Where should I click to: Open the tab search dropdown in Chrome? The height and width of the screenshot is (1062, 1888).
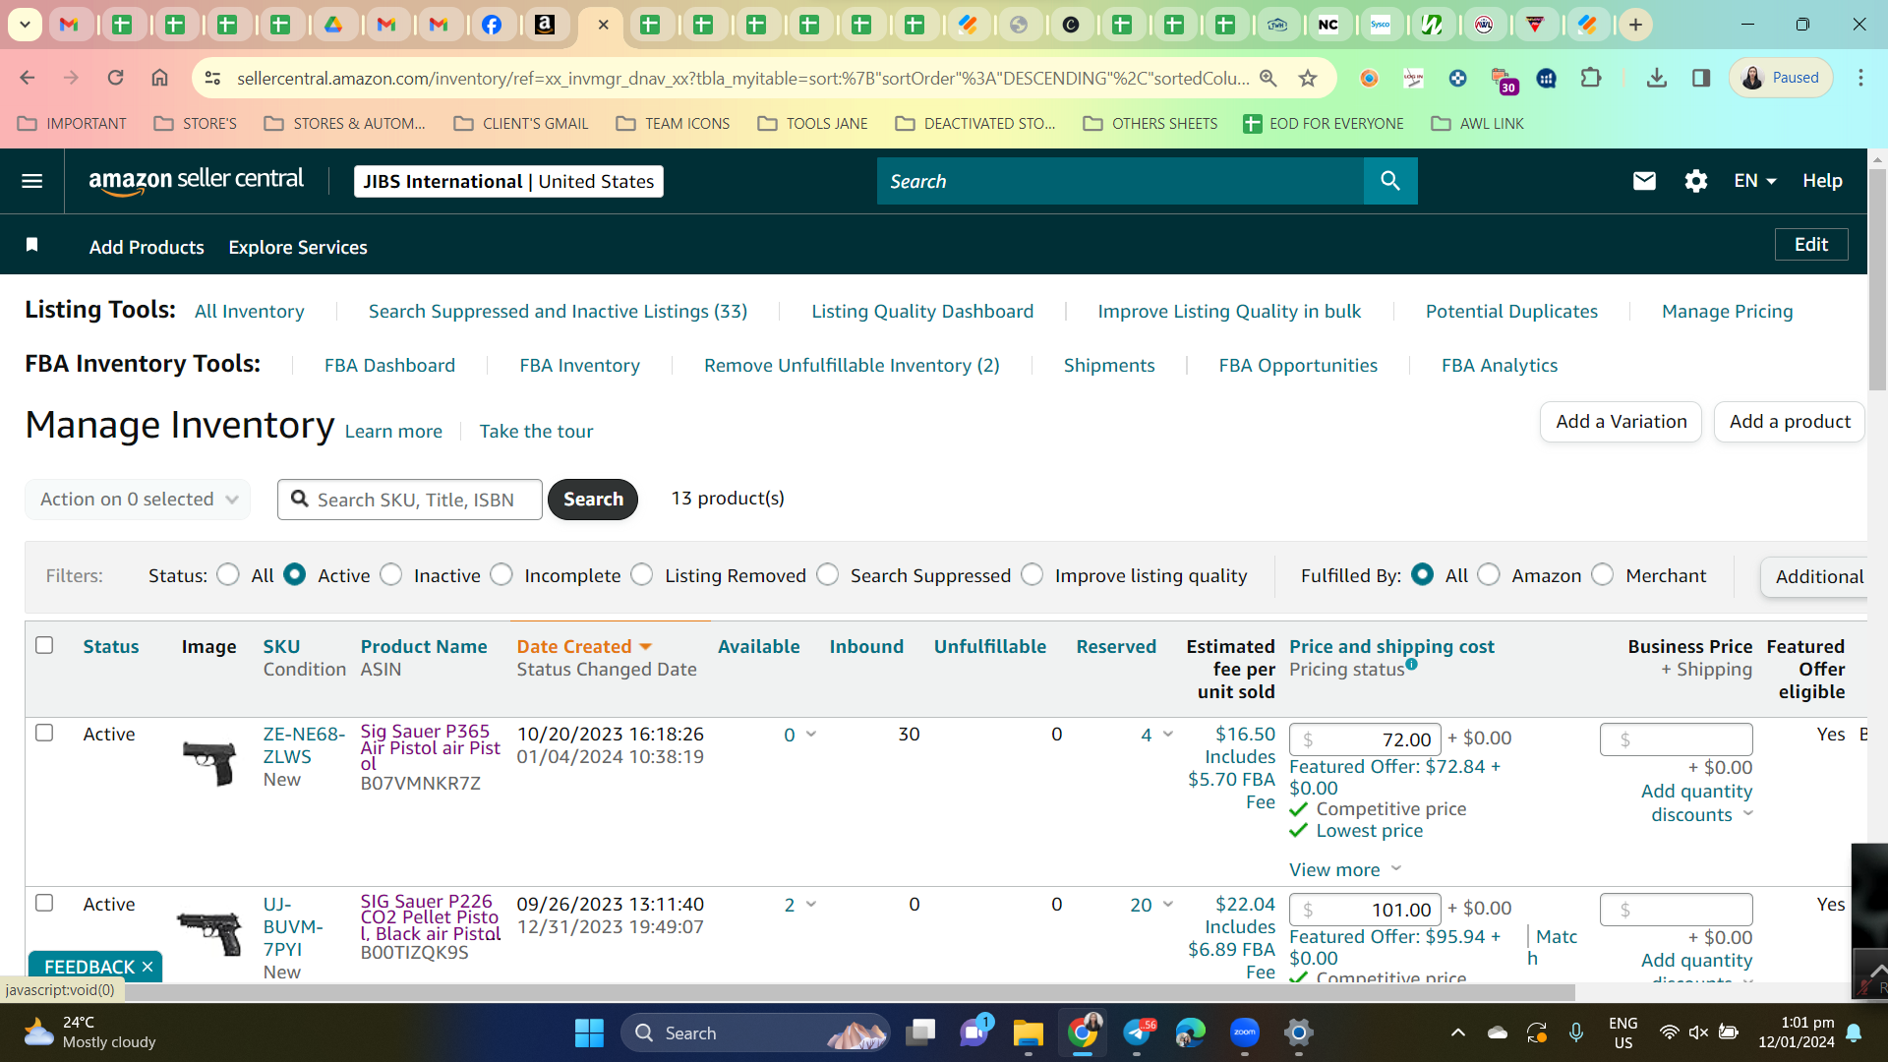coord(25,25)
